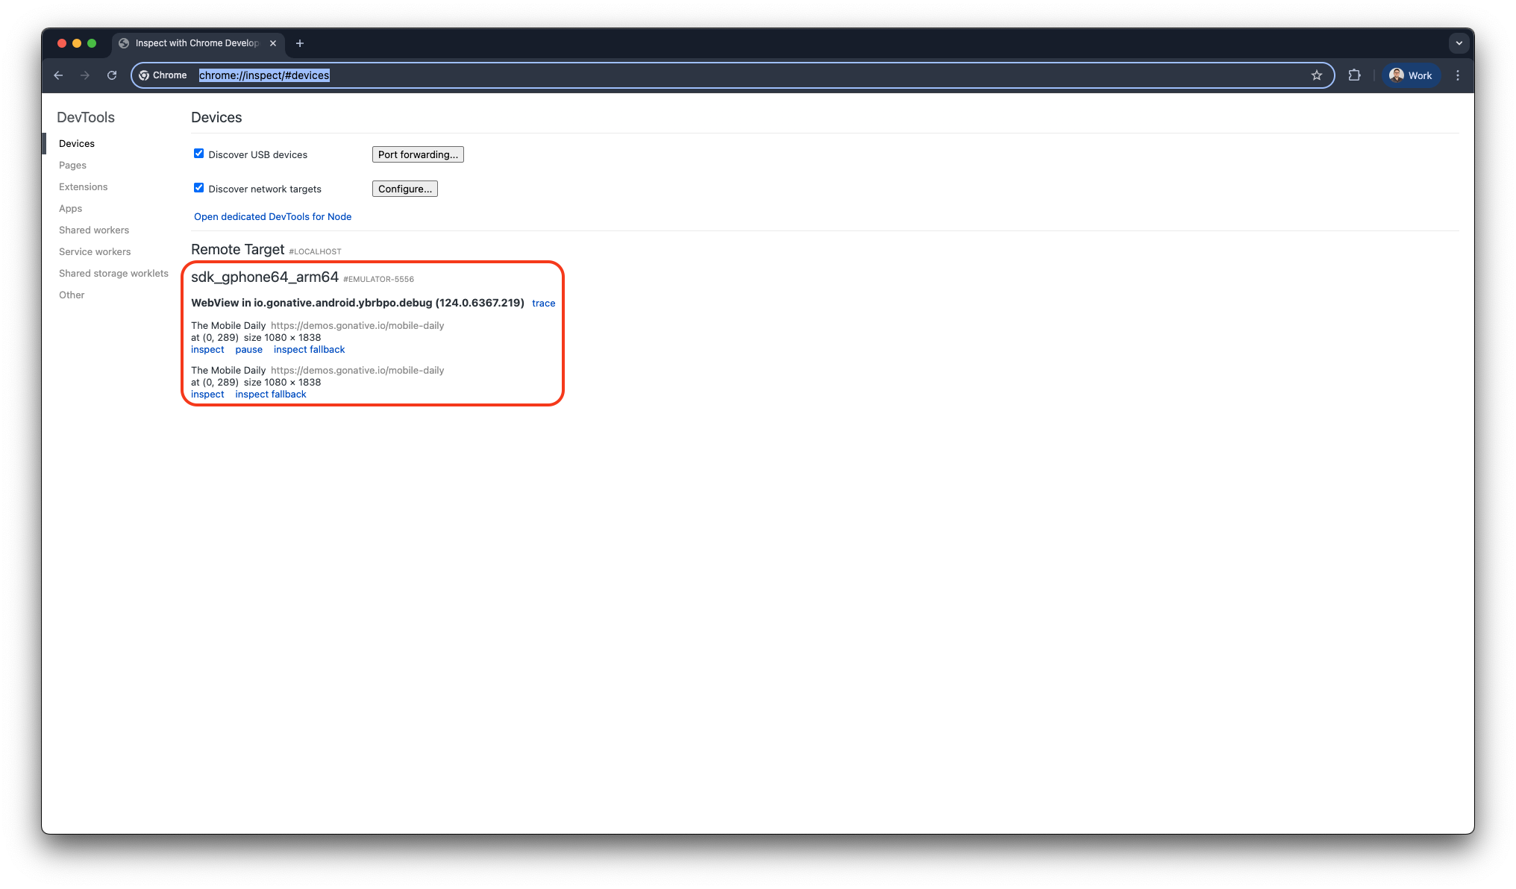The image size is (1516, 889).
Task: Click pause link for first Mobile Daily
Action: pos(248,350)
